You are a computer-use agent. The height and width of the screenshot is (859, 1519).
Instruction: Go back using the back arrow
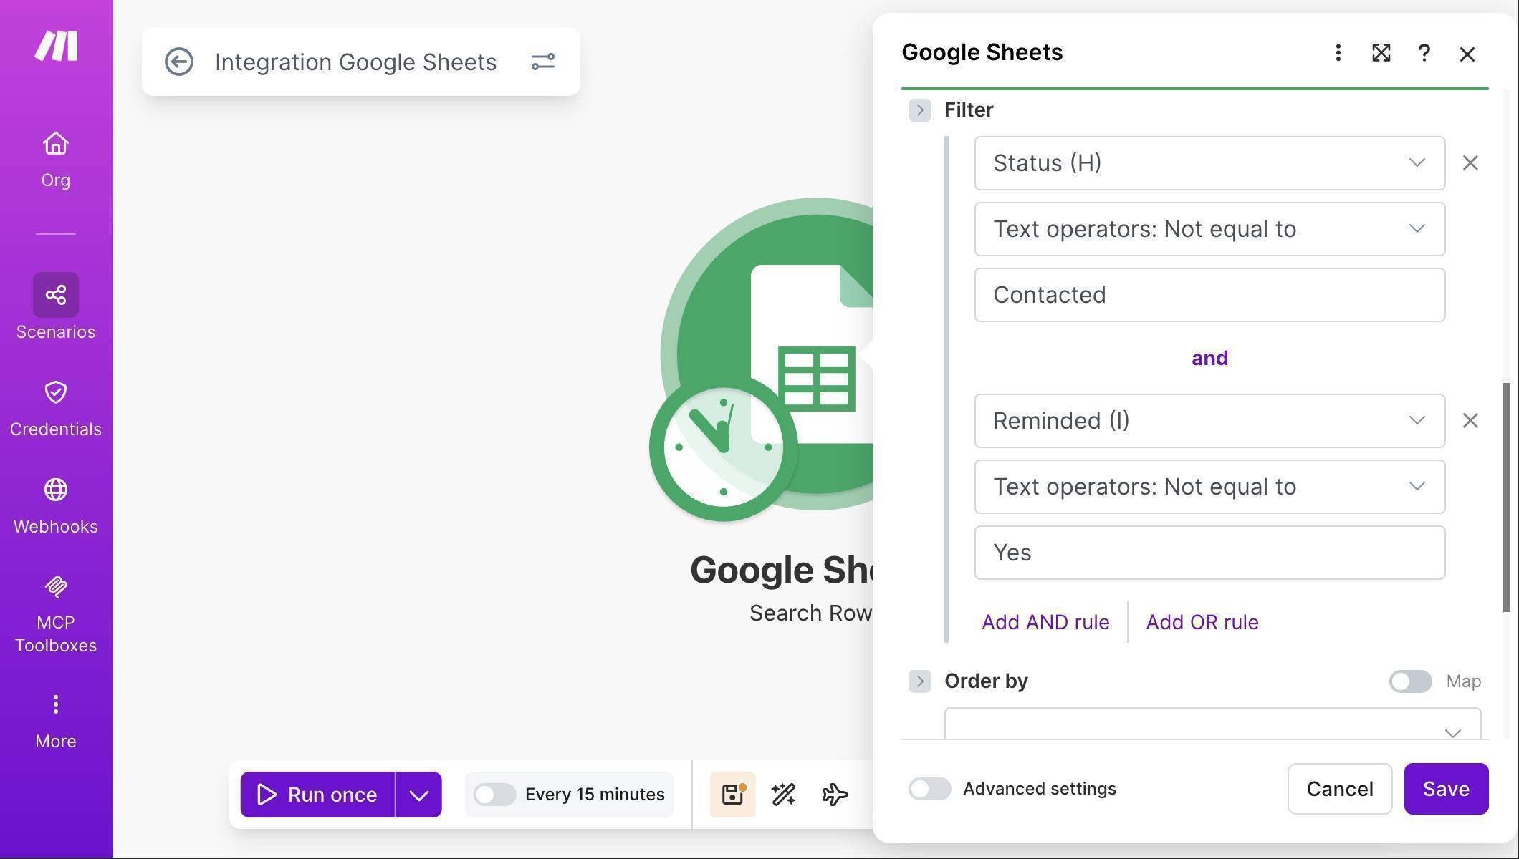[179, 62]
